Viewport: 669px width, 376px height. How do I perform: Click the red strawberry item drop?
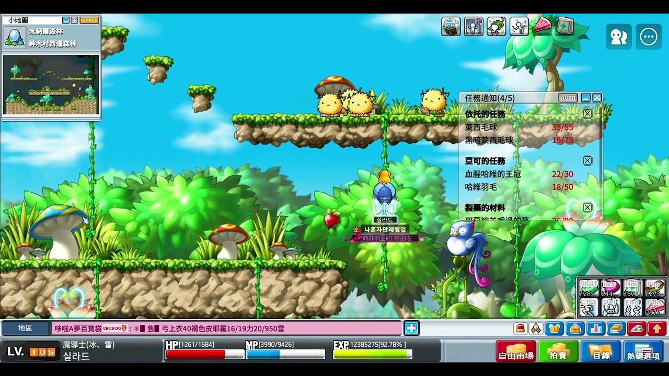tap(332, 219)
